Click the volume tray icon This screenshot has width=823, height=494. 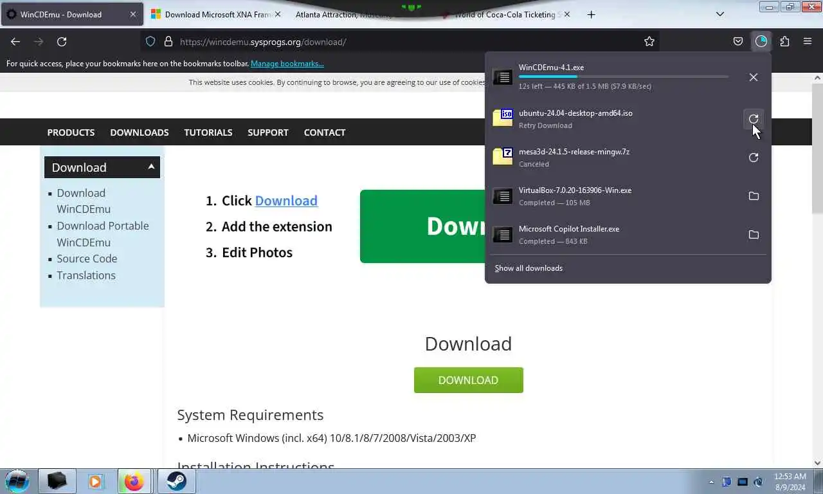click(758, 482)
